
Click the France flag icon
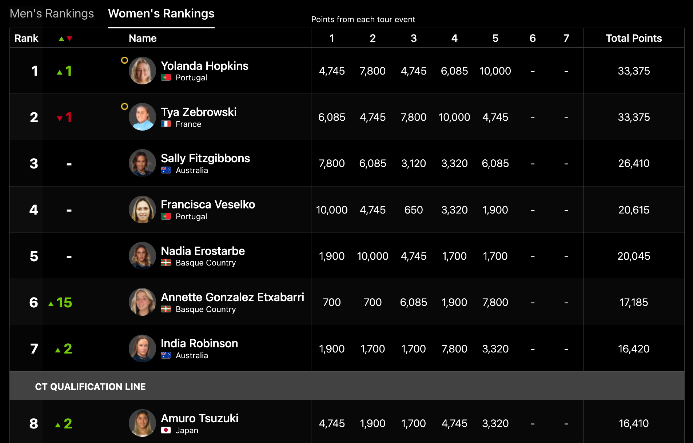(166, 124)
